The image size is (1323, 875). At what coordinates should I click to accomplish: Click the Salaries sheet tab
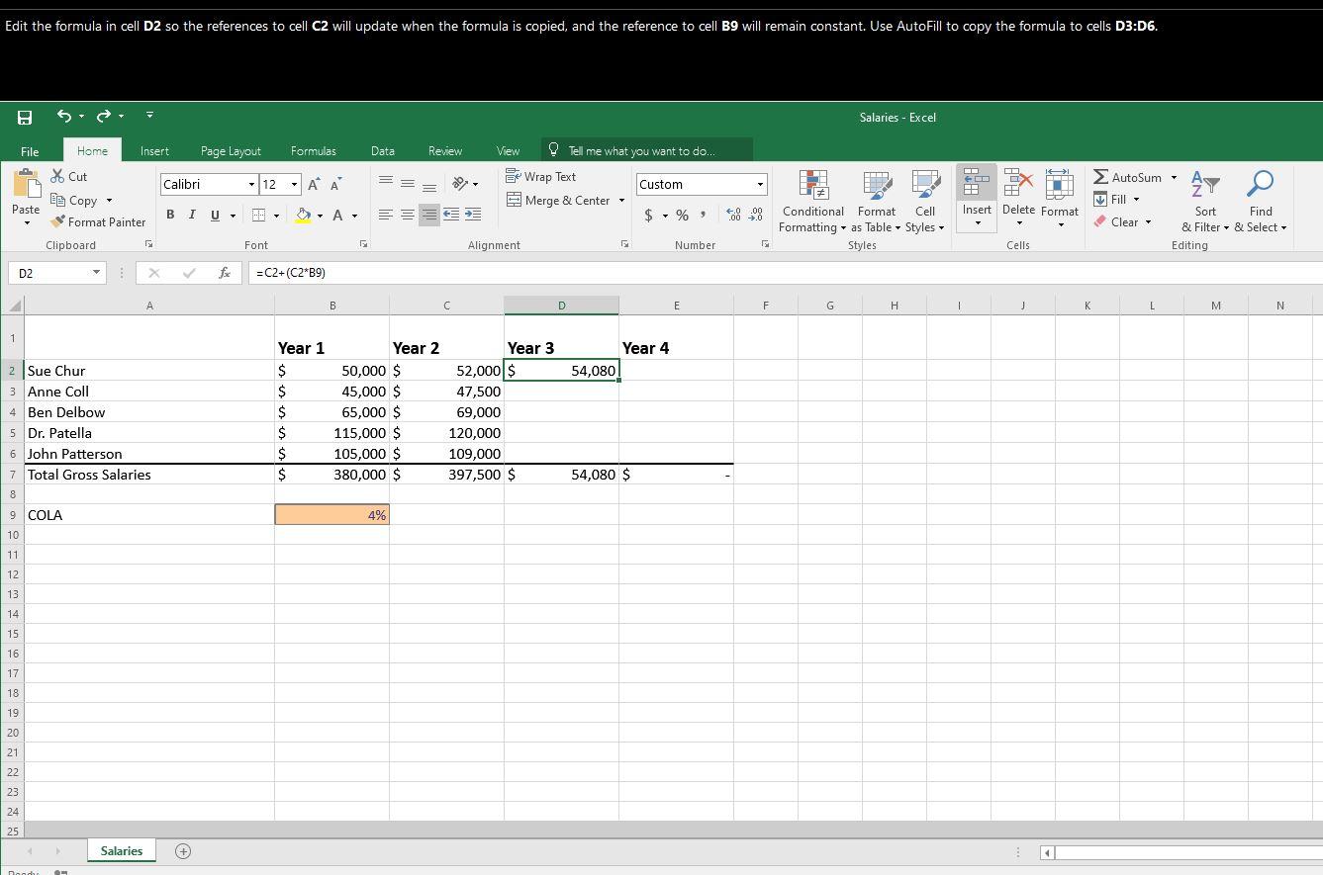click(x=121, y=850)
